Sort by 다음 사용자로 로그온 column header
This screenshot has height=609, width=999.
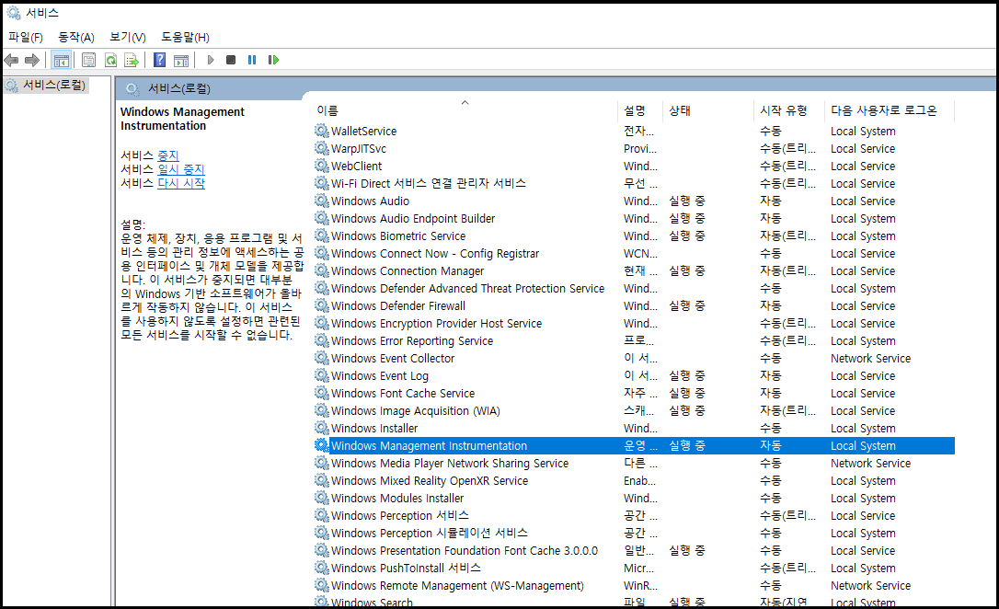(890, 110)
